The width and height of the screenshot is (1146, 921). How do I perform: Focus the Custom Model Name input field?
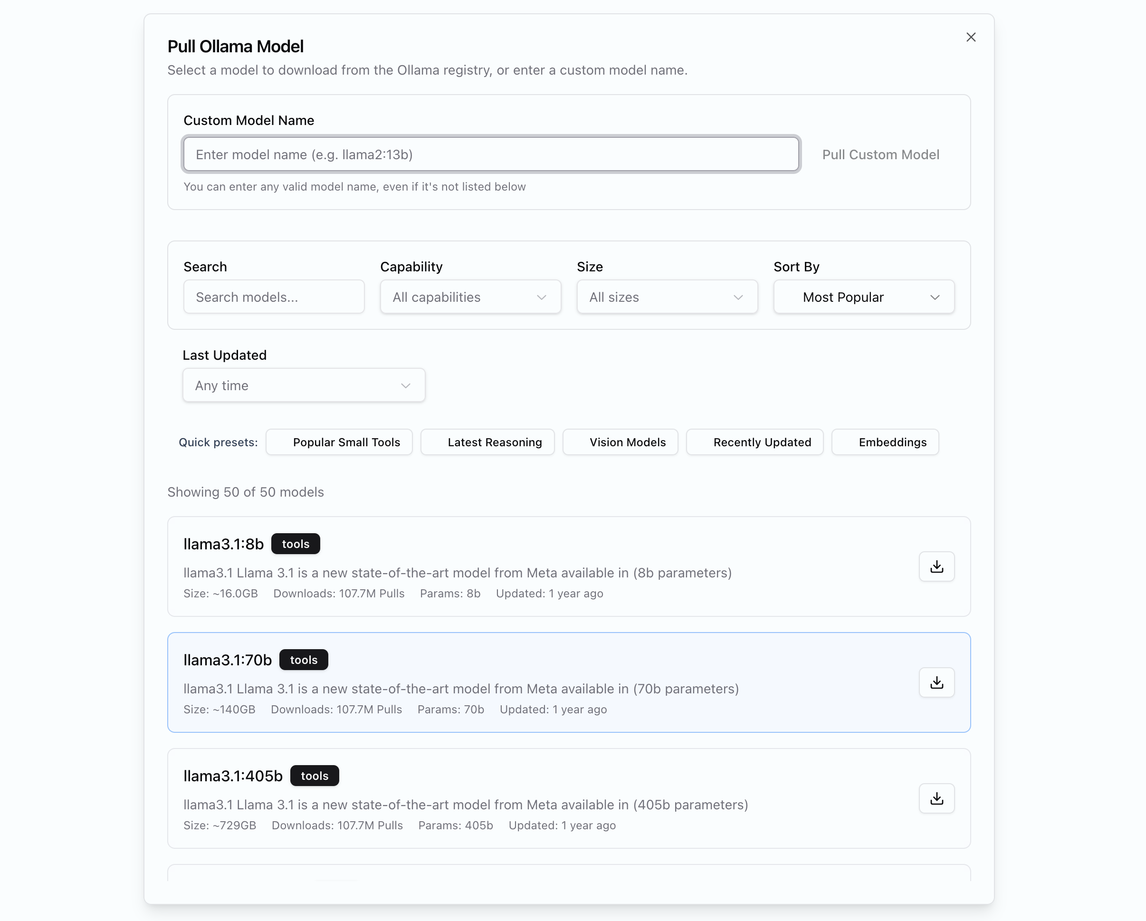click(491, 154)
